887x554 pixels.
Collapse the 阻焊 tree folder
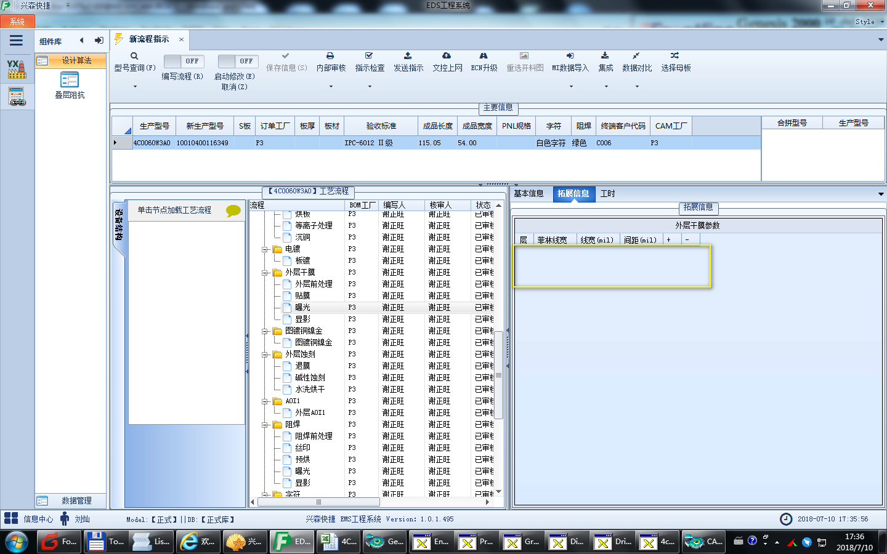click(265, 425)
